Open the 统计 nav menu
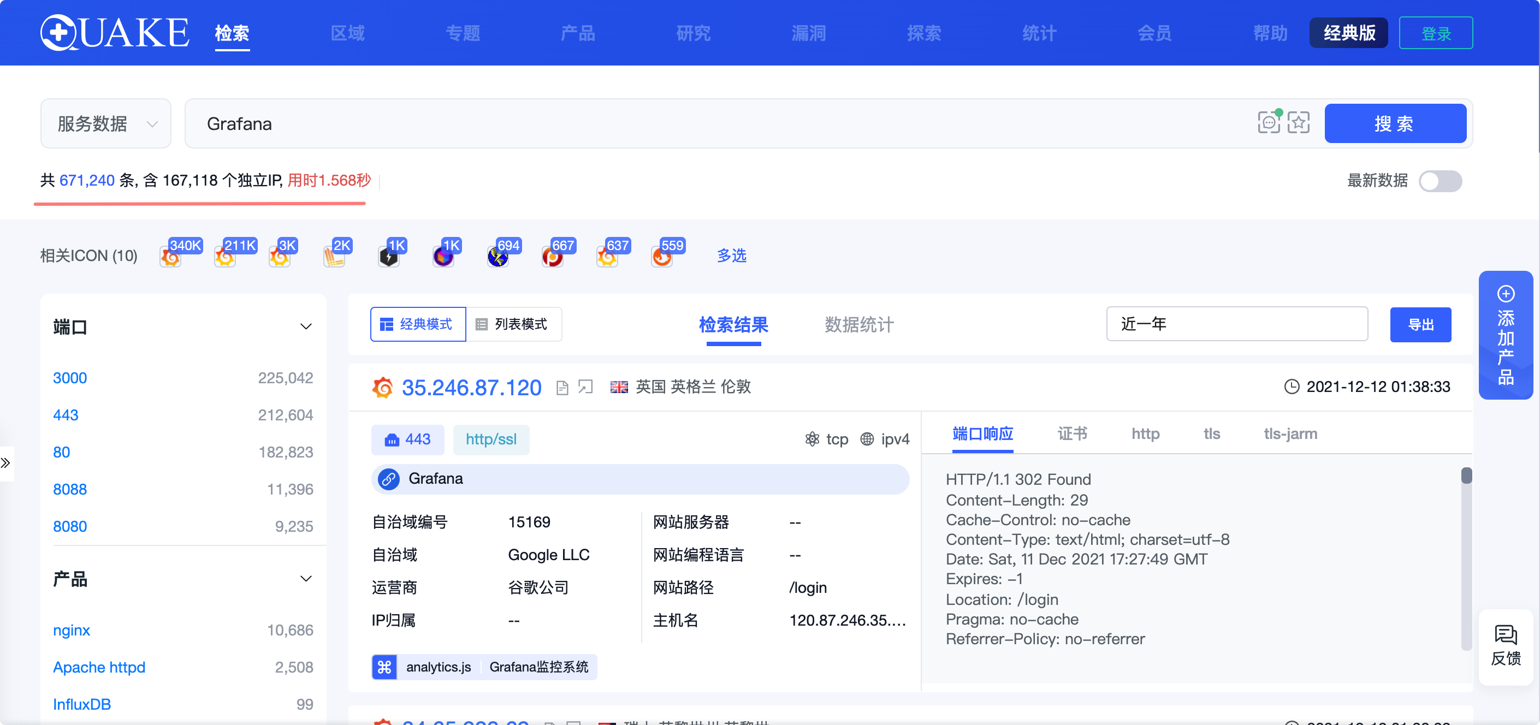The height and width of the screenshot is (725, 1540). click(x=1039, y=33)
